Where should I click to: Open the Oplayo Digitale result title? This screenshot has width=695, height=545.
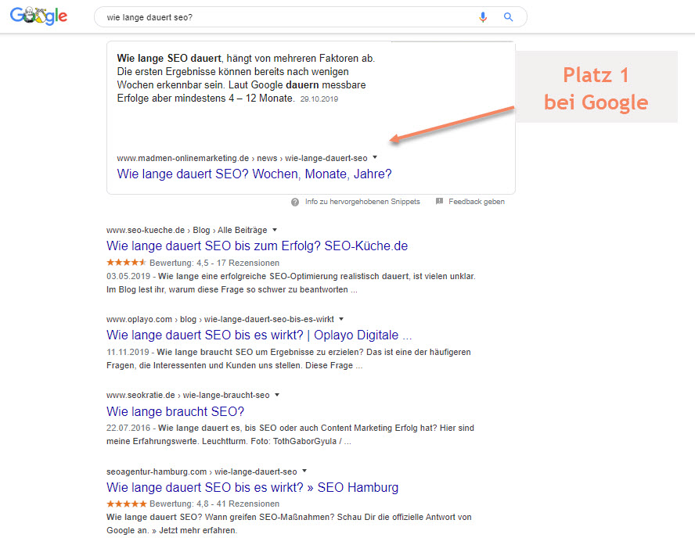point(259,335)
